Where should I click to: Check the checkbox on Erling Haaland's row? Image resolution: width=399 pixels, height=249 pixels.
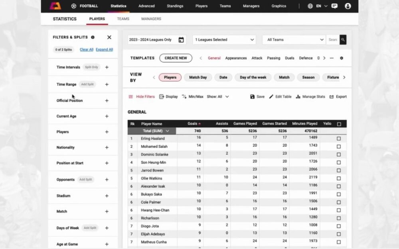point(339,139)
